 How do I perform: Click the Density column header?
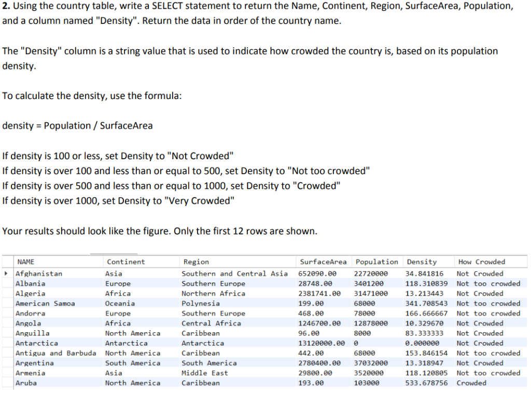pyautogui.click(x=421, y=261)
